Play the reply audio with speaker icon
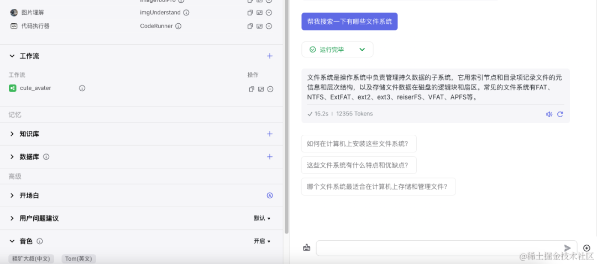Viewport: 597px width, 264px height. (x=549, y=114)
